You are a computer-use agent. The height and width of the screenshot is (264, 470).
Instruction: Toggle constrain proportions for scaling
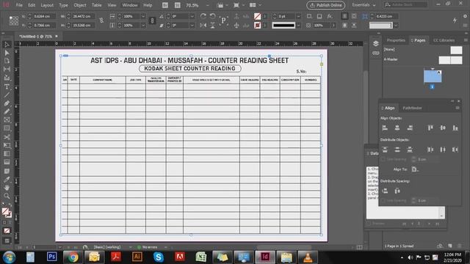coord(152,21)
